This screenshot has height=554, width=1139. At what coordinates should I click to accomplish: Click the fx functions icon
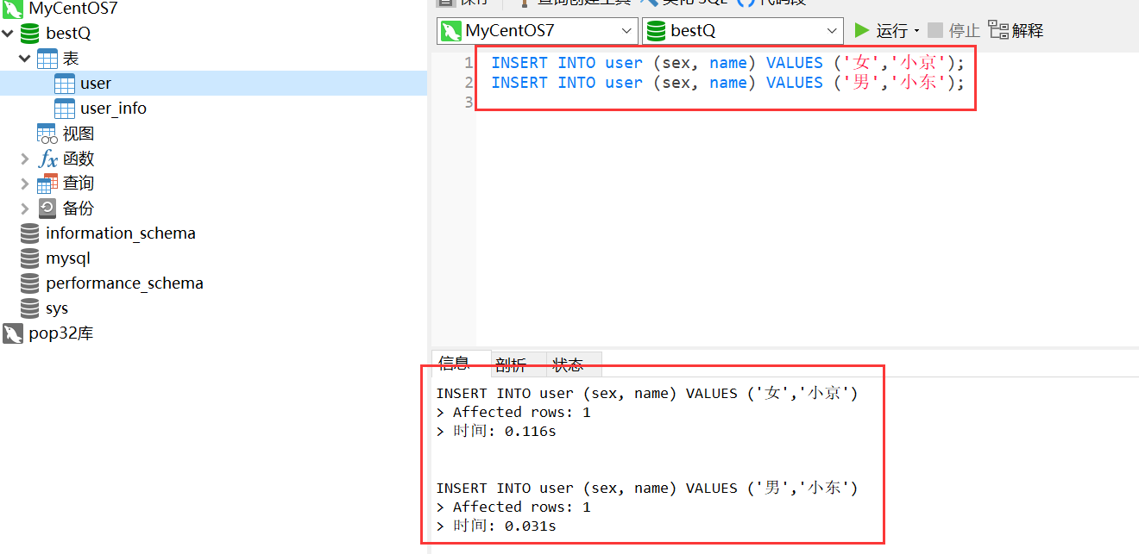point(47,159)
